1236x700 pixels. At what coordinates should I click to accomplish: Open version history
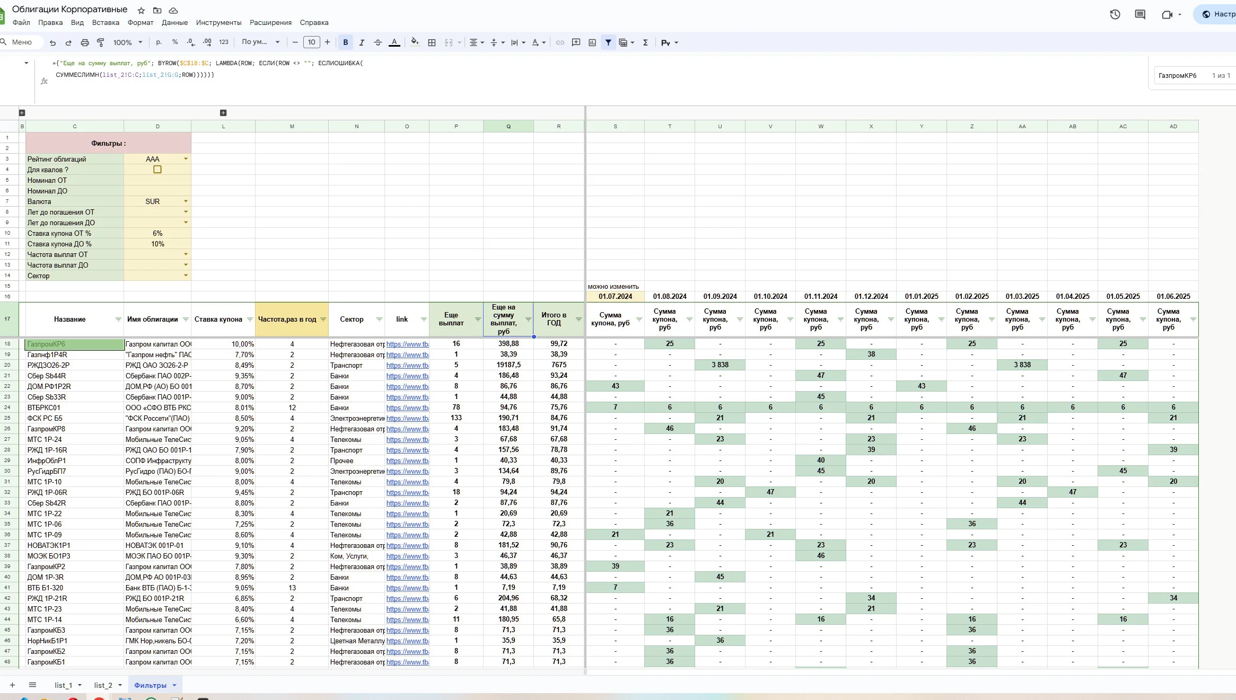1115,14
